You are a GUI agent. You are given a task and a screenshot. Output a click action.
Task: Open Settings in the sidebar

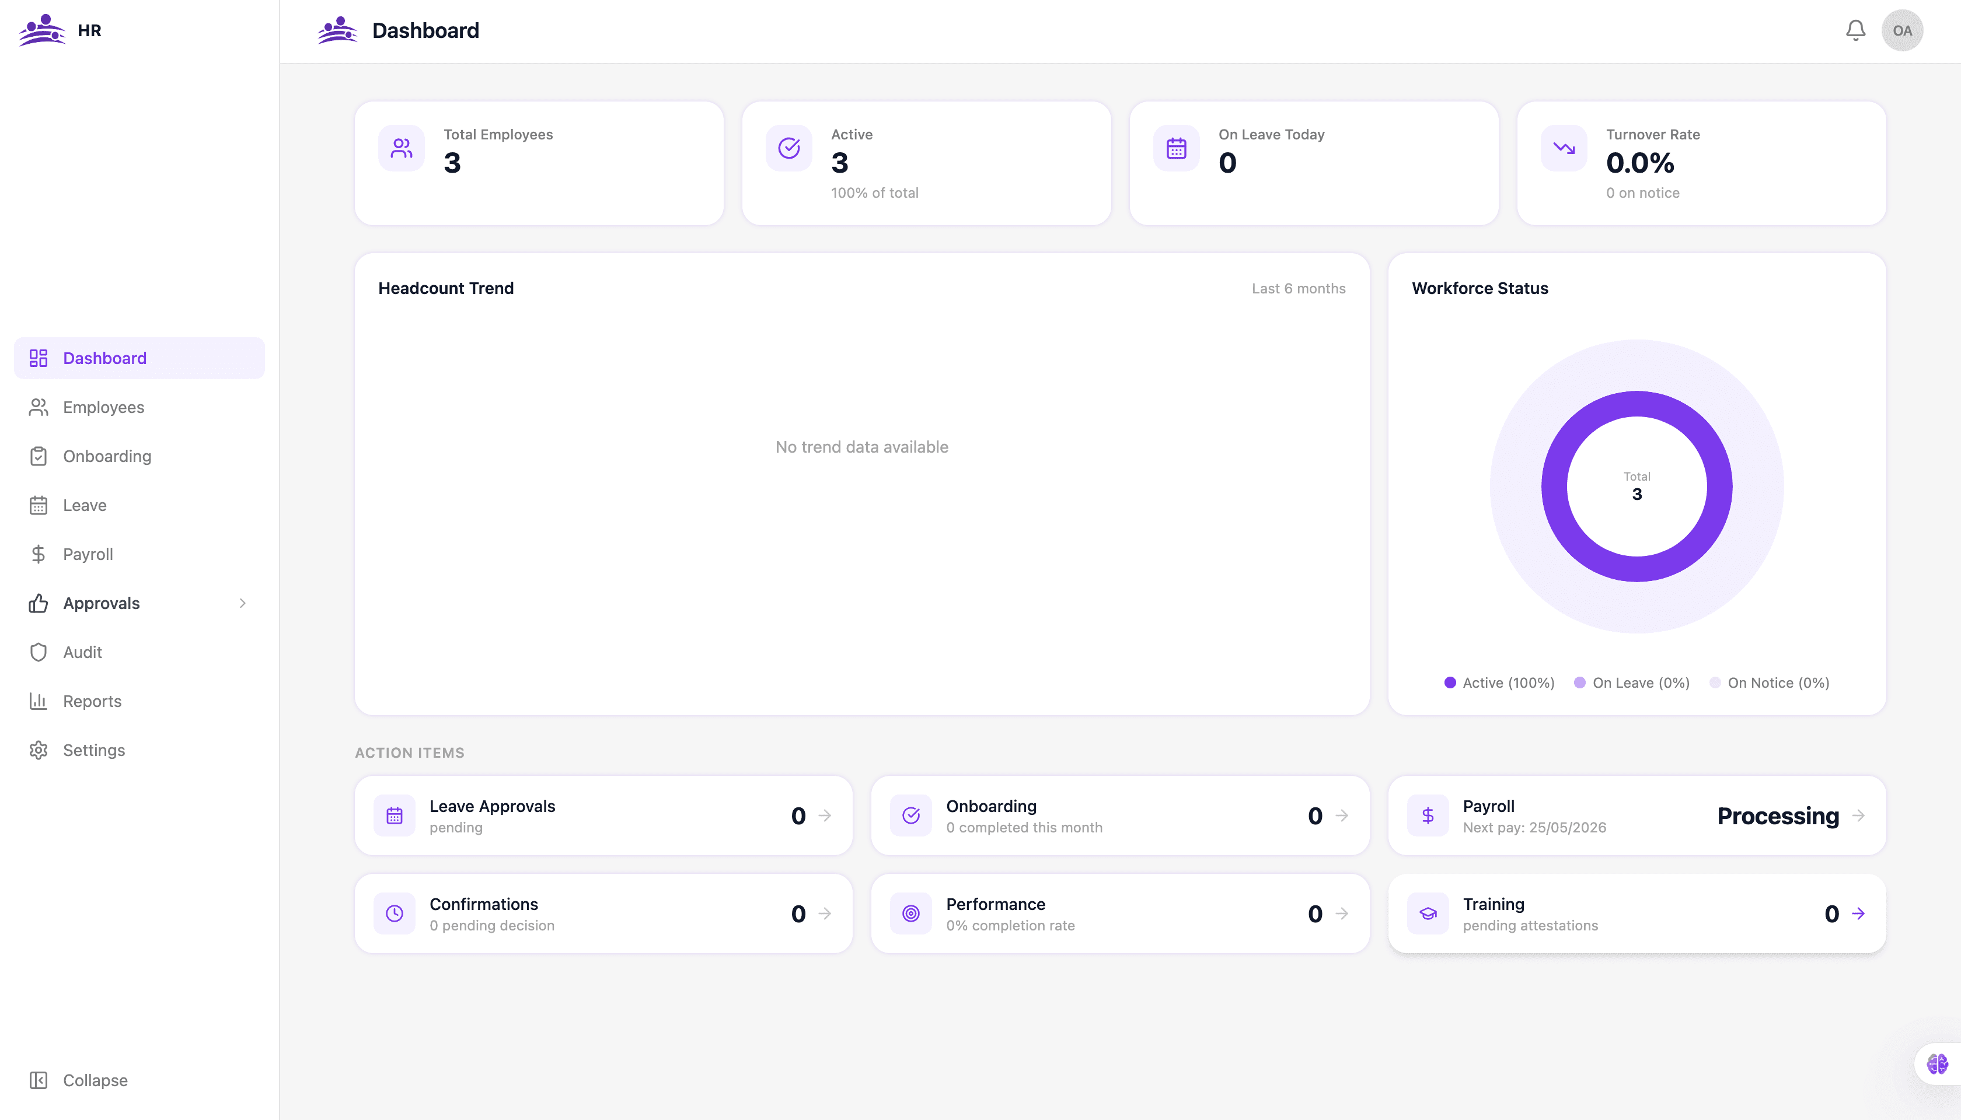[x=139, y=750]
